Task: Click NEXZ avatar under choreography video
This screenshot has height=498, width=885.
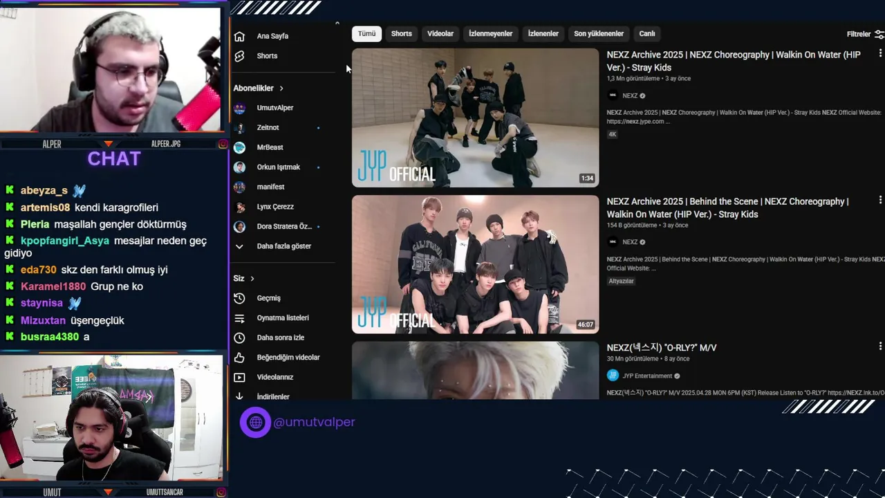Action: pos(613,95)
